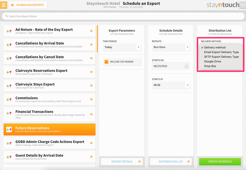Click the green Create Schedule button
The width and height of the screenshot is (246, 170).
(220, 161)
